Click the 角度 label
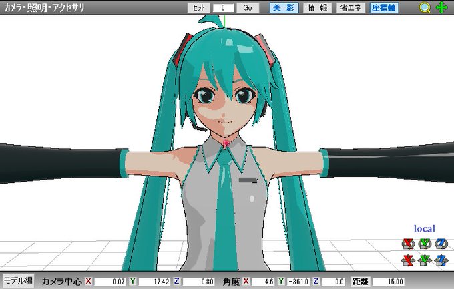Screen dimensions: 454x289 pyautogui.click(x=231, y=282)
